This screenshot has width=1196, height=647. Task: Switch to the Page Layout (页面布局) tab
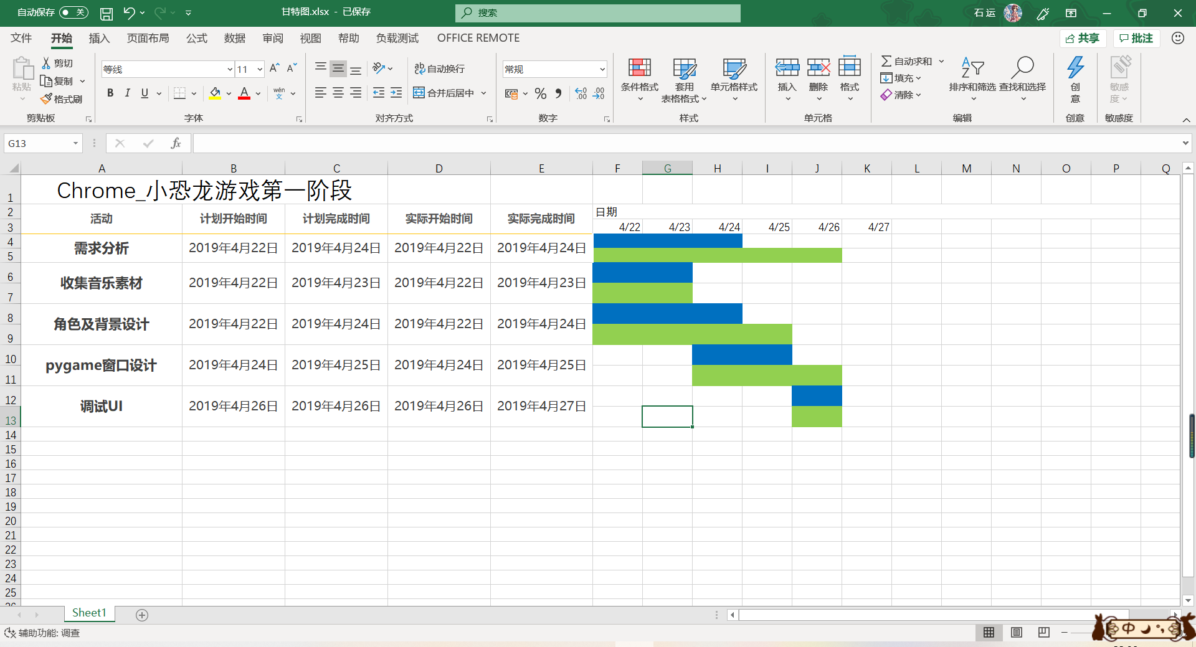point(148,38)
